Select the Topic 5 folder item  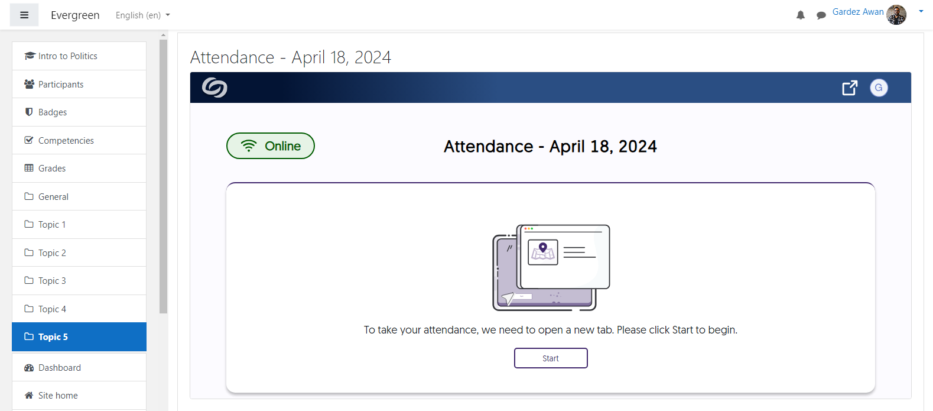click(x=53, y=337)
